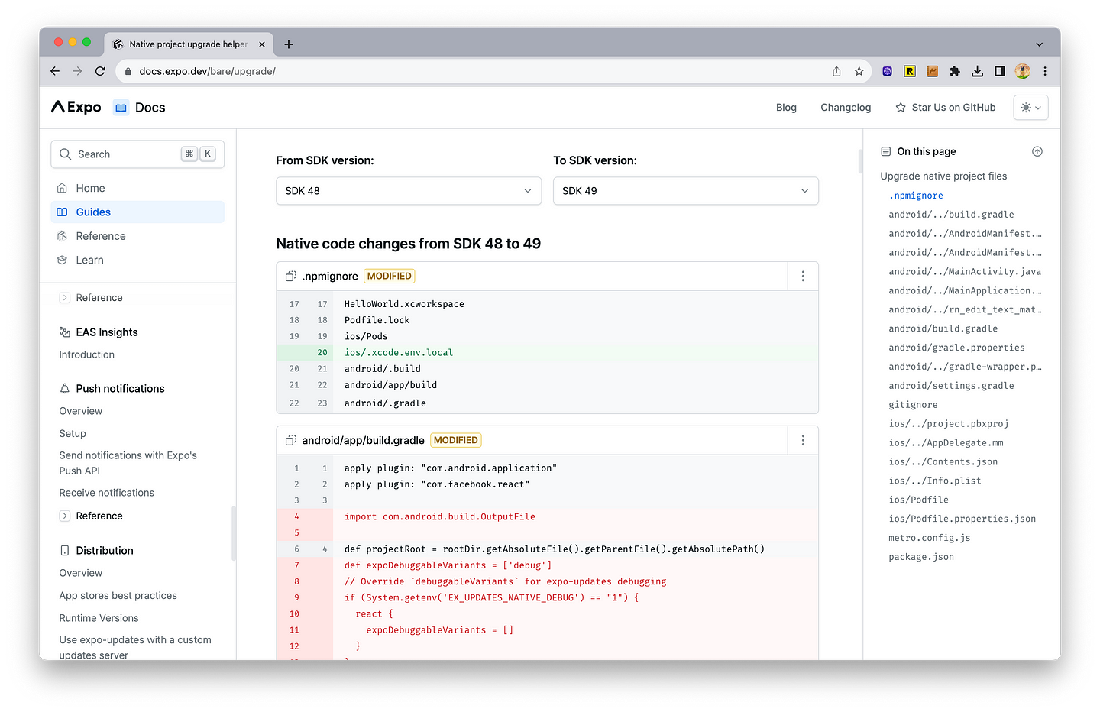Click the Docs book icon in the header

point(120,107)
